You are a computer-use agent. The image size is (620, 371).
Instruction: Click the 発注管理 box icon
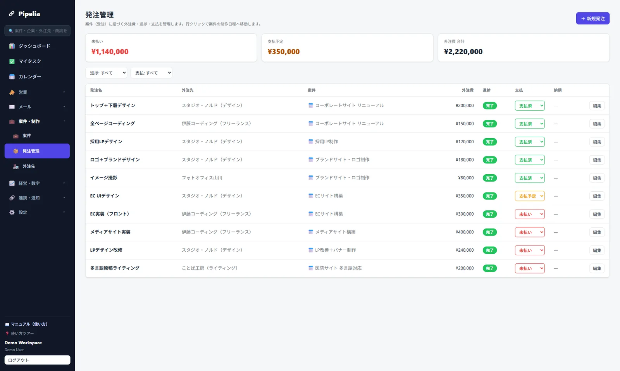pyautogui.click(x=16, y=151)
